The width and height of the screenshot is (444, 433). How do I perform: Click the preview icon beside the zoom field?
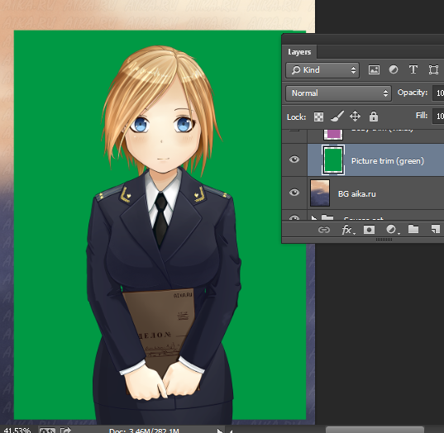(47, 431)
